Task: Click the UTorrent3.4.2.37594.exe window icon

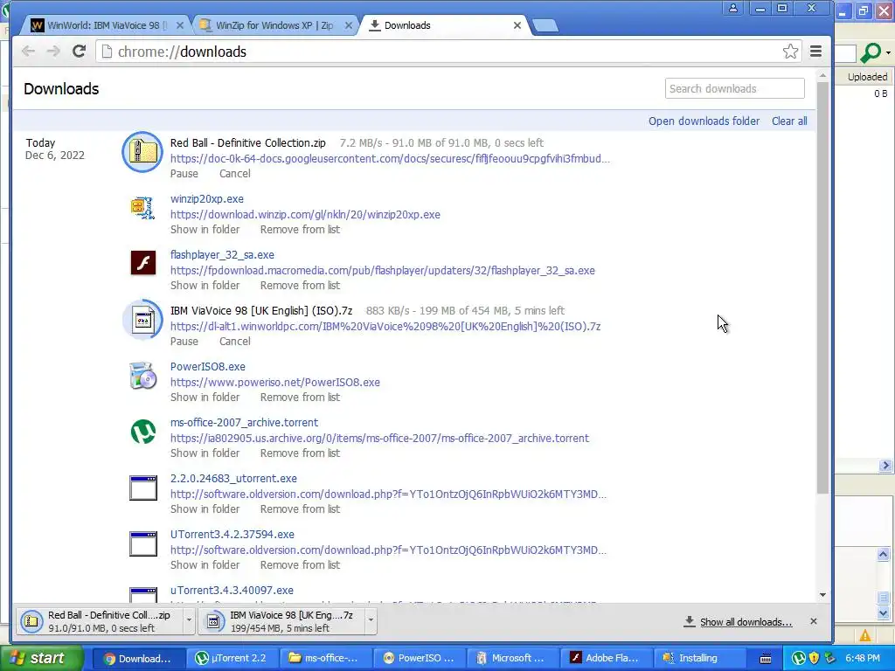Action: pos(142,543)
